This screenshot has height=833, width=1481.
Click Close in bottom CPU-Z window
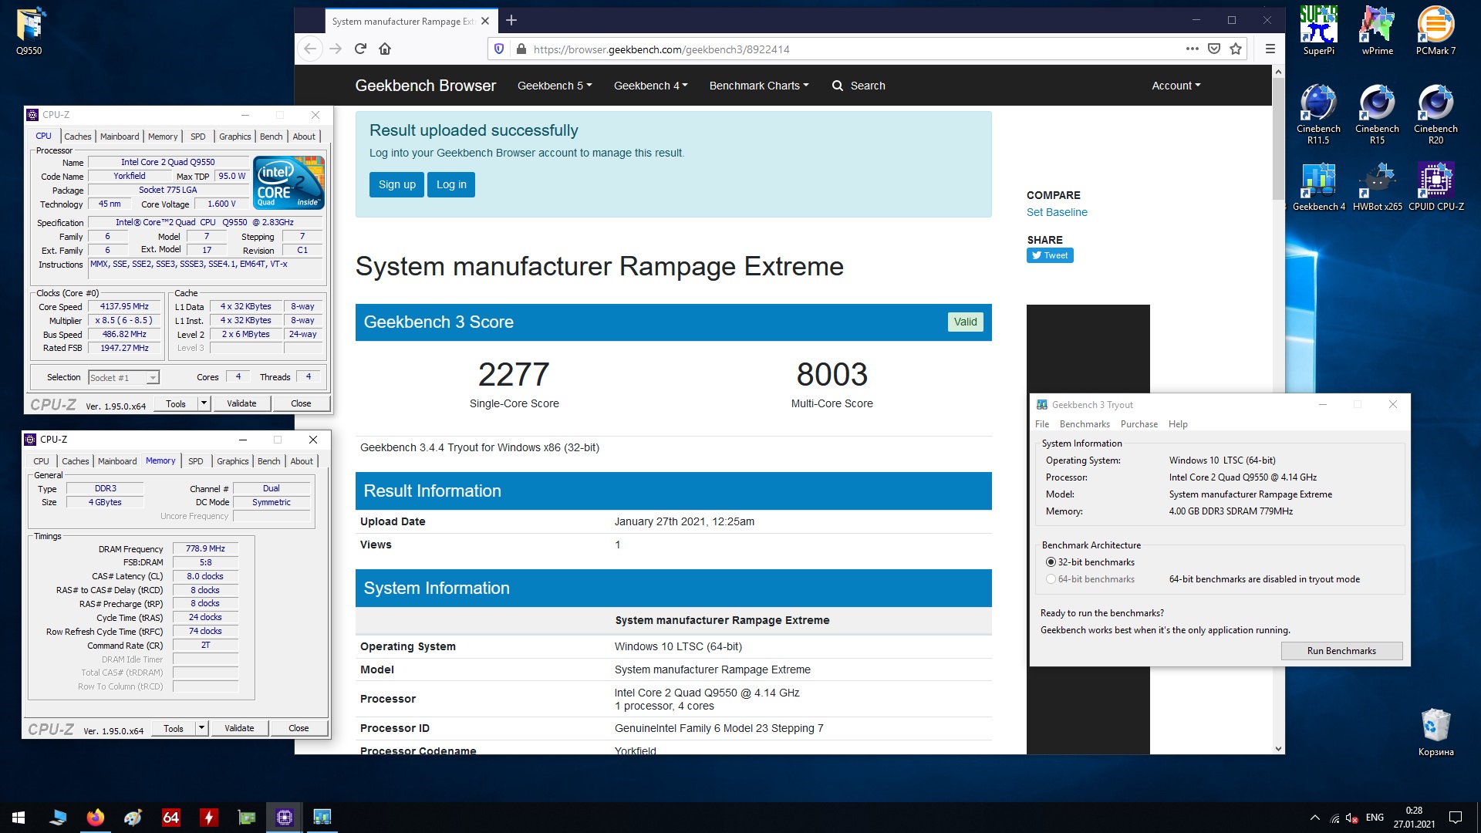[x=299, y=728]
